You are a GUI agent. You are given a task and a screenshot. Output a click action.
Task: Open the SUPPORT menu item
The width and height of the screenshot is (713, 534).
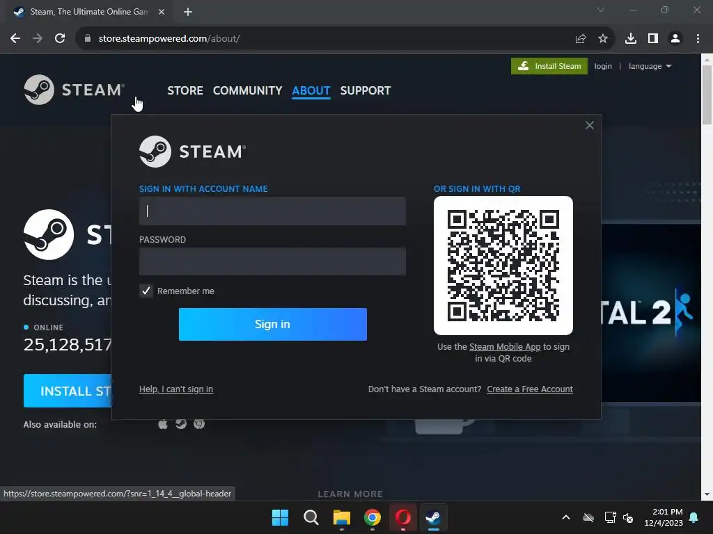[365, 90]
